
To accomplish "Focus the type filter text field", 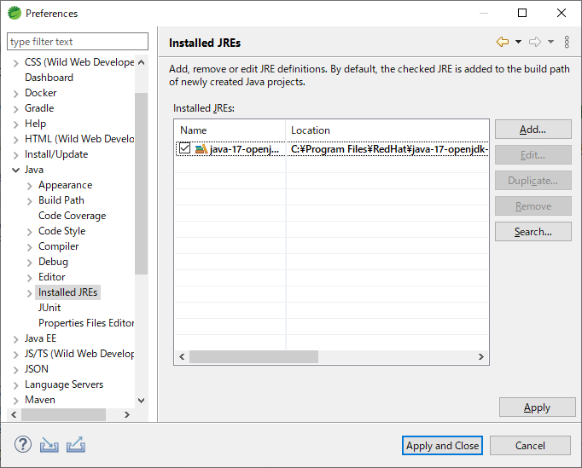I will [x=78, y=41].
